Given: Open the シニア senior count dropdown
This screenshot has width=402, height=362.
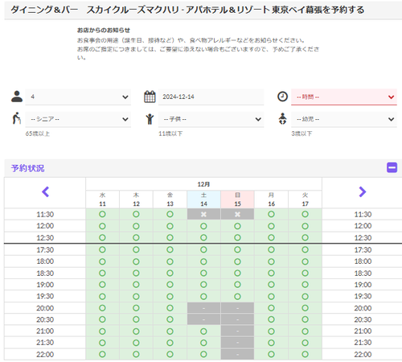Looking at the screenshot, I should [x=78, y=119].
